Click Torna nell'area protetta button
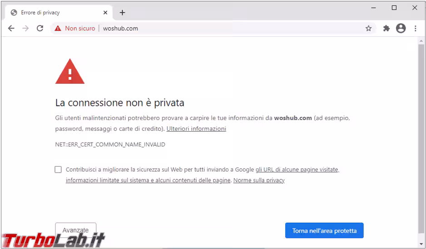 click(x=324, y=230)
